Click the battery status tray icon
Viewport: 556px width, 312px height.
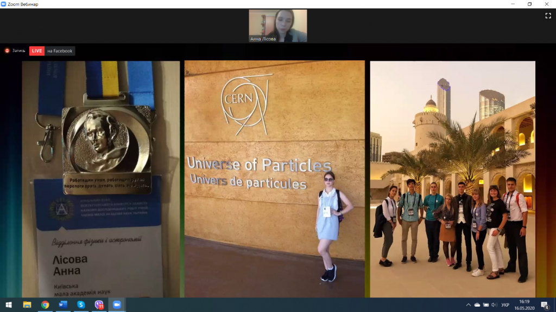pos(486,305)
